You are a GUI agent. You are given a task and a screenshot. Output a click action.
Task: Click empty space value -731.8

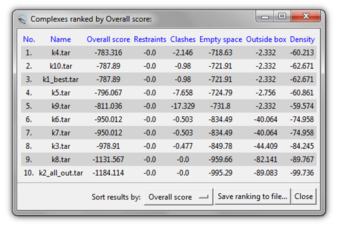[x=221, y=106]
